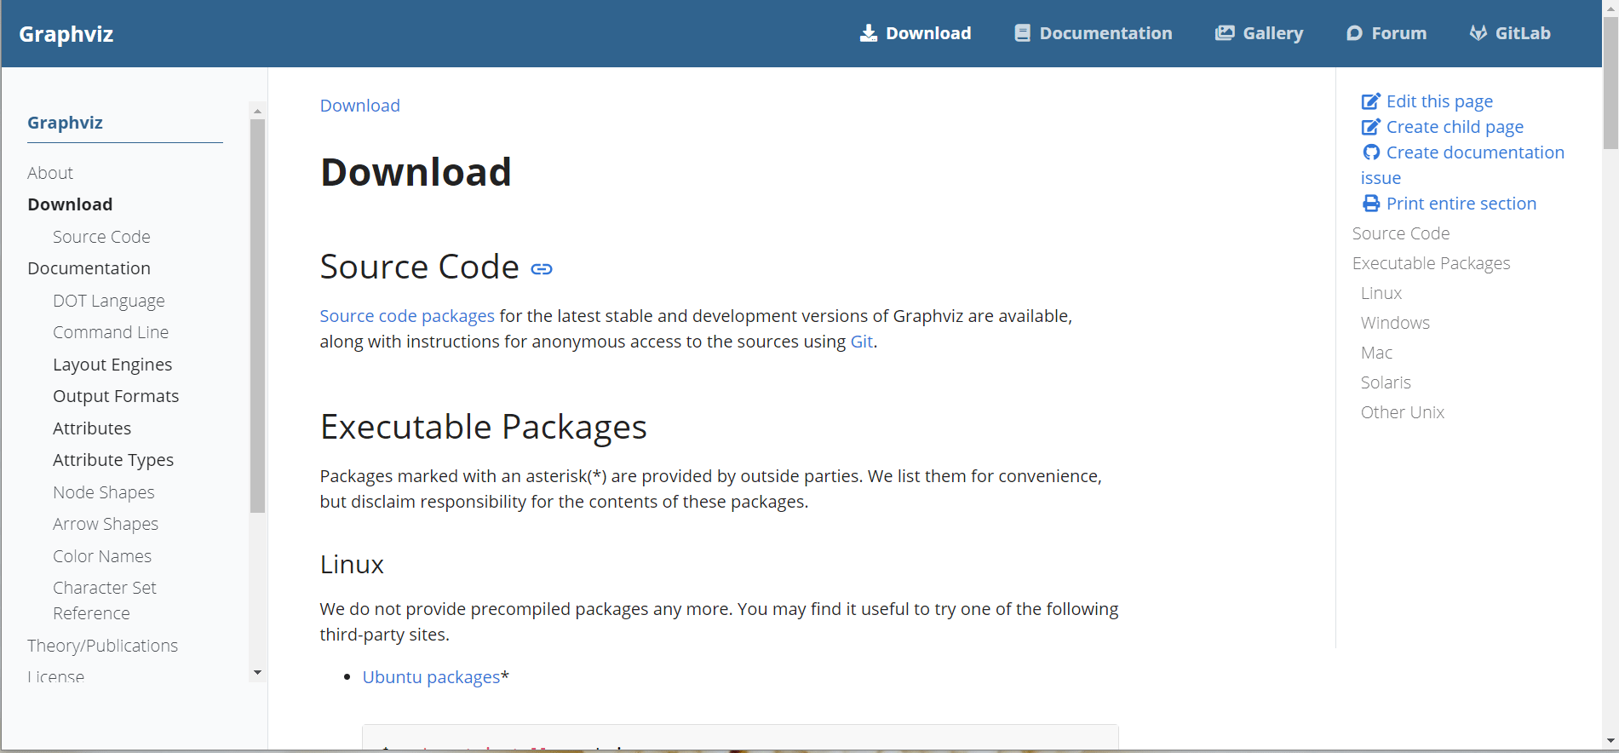The image size is (1619, 753).
Task: Click the Edit this page pencil icon
Action: point(1370,101)
